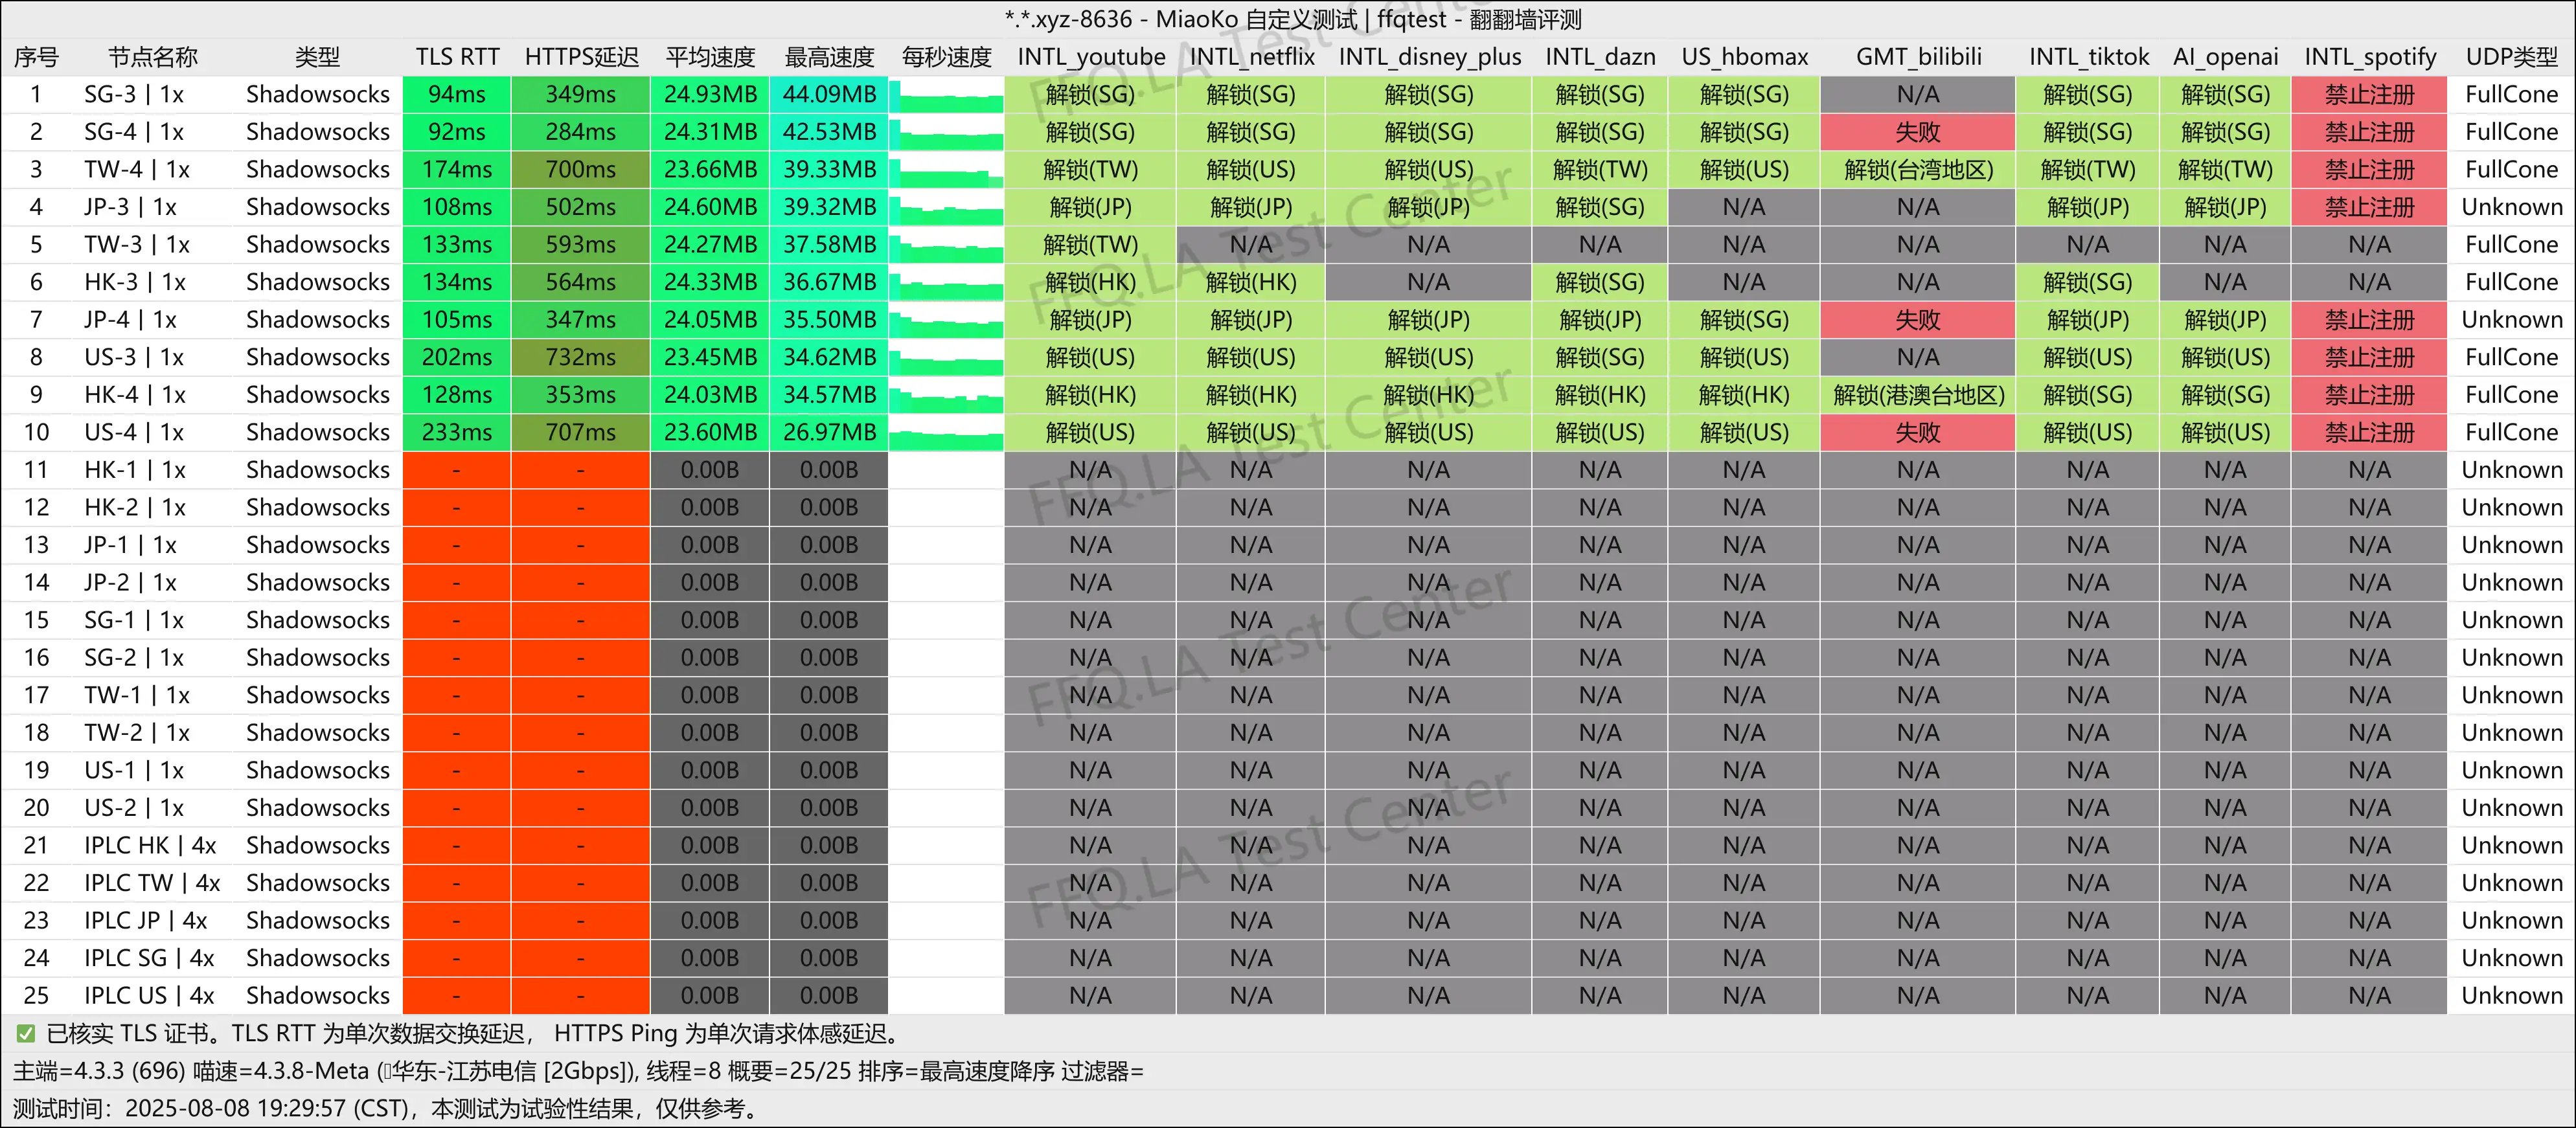Select the 序号 column header
This screenshot has width=2576, height=1128.
tap(36, 57)
